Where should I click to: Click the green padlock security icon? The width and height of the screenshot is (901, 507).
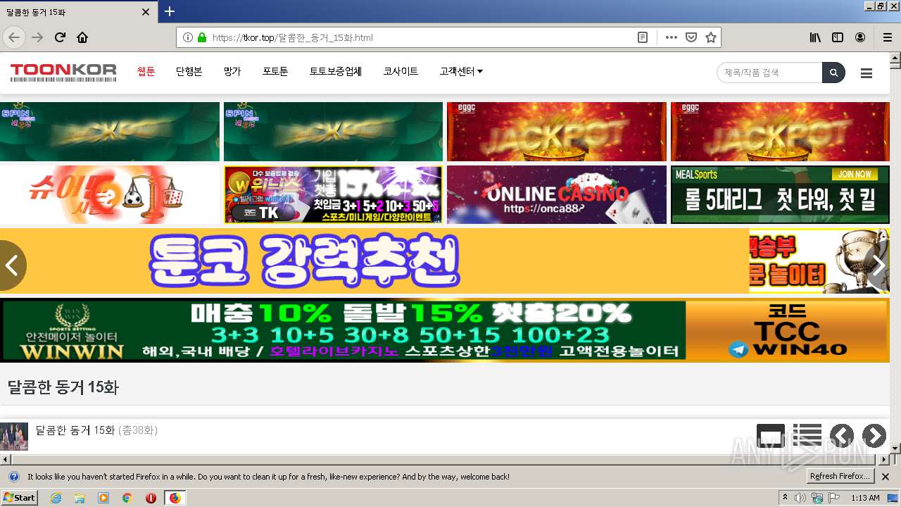(202, 37)
